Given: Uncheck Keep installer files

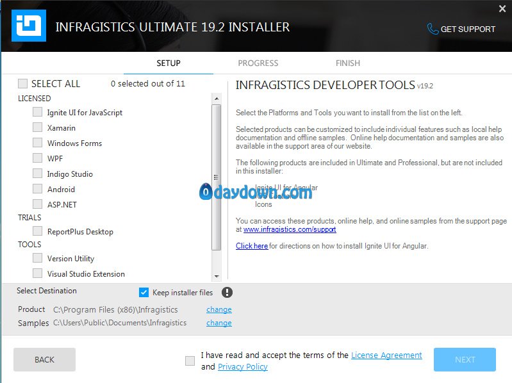Looking at the screenshot, I should pyautogui.click(x=144, y=292).
